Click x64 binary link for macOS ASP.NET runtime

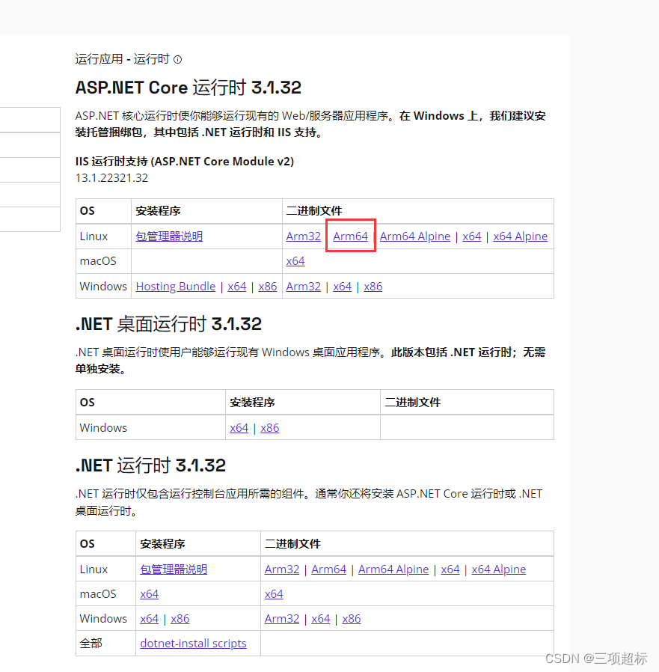[295, 260]
